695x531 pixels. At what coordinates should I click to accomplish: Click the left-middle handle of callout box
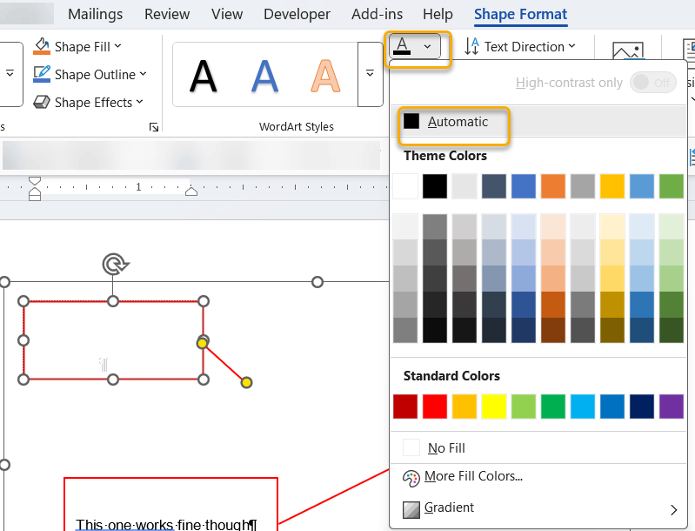[x=23, y=340]
